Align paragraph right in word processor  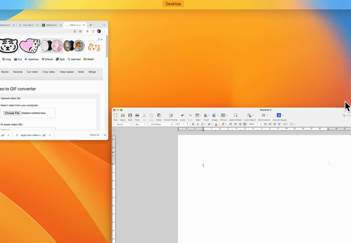tap(240, 124)
